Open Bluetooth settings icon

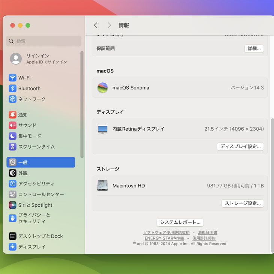click(x=13, y=89)
